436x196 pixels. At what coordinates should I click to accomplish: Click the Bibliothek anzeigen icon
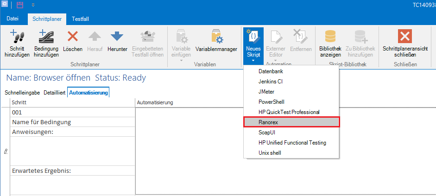330,37
